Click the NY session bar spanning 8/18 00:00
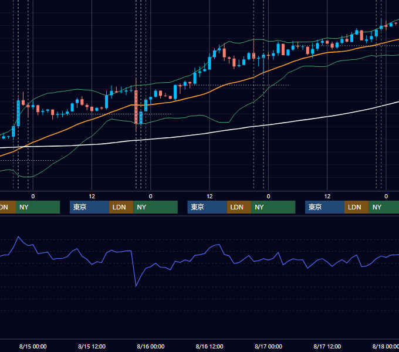Screen dimensions: 399x352 click(384, 207)
